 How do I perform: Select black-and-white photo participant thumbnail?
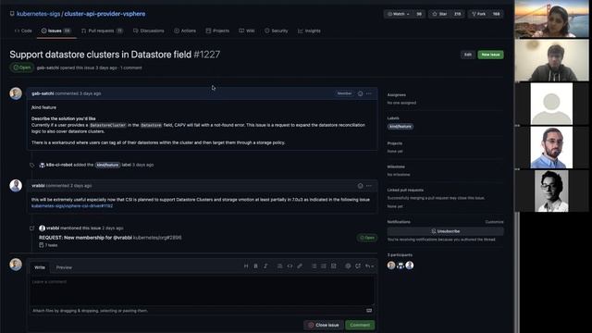click(x=551, y=191)
